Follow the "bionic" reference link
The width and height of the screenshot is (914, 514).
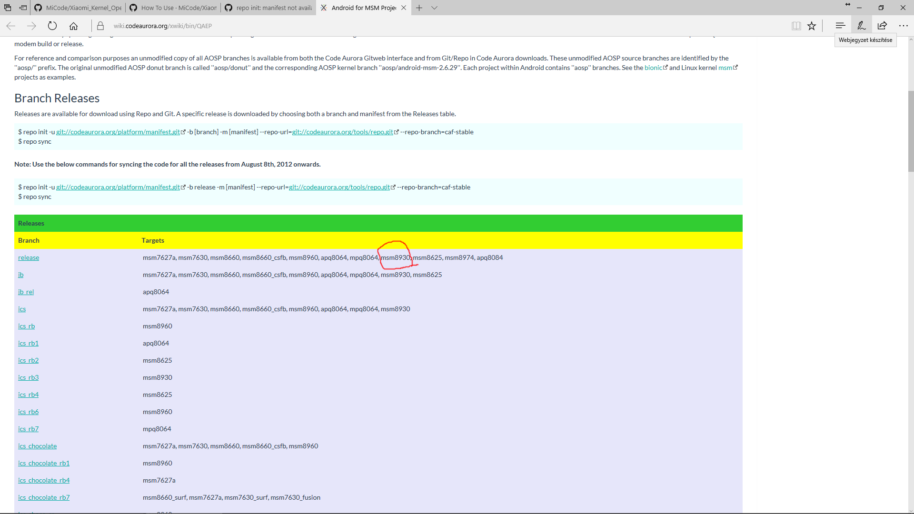654,68
